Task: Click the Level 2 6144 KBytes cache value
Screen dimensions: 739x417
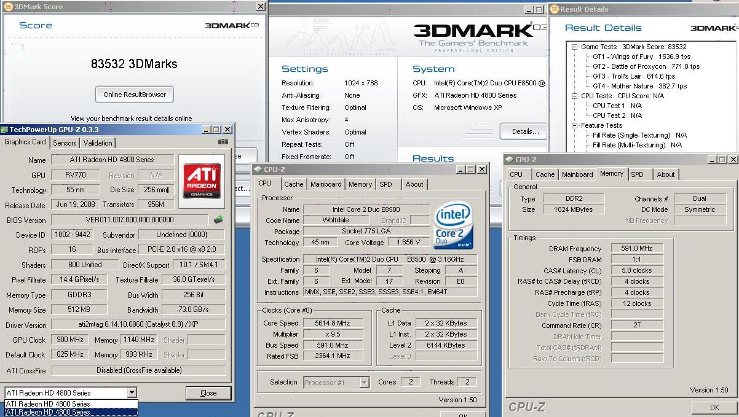Action: click(x=446, y=345)
